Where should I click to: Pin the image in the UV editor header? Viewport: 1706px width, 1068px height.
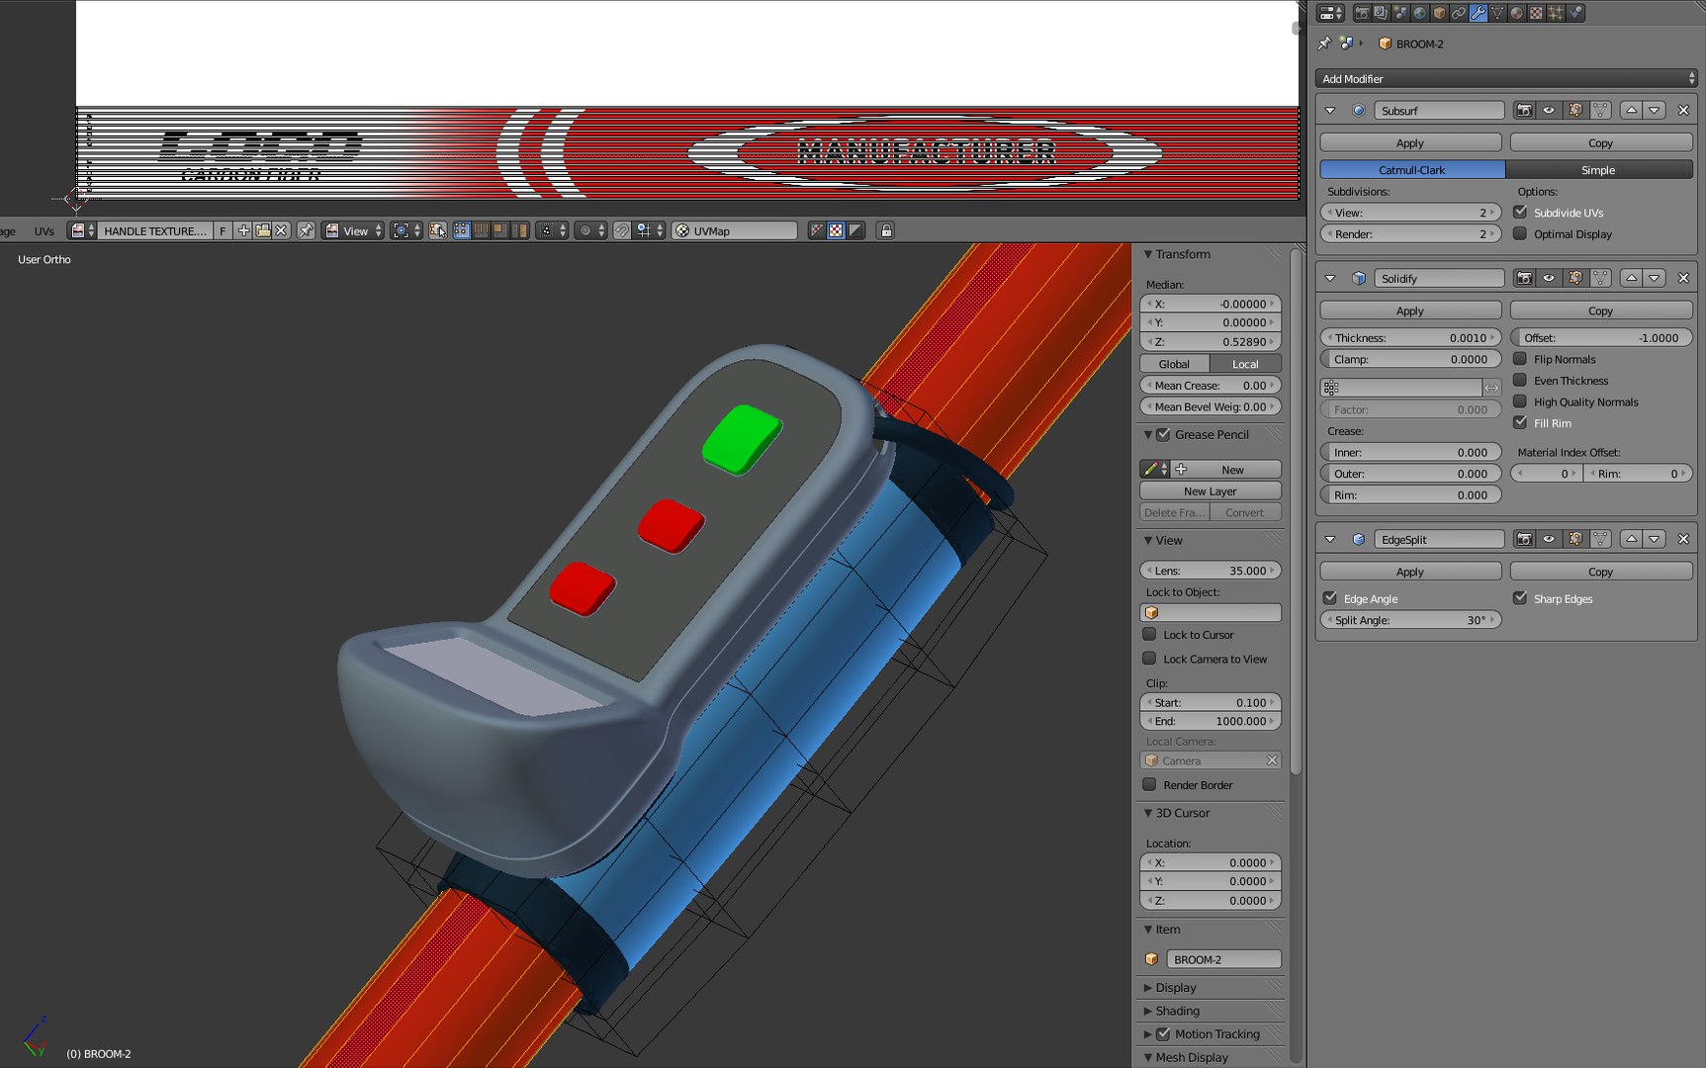point(306,230)
